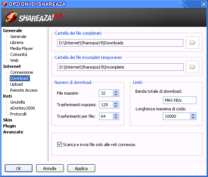Image resolution: width=208 pixels, height=177 pixels.
Task: Click the Shareaza 2.0 logo banner
Action: pyautogui.click(x=34, y=18)
